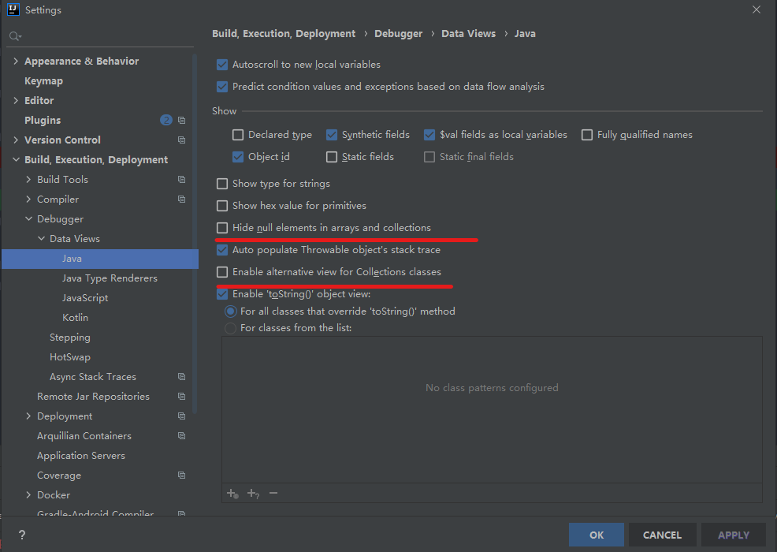Viewport: 777px width, 552px height.
Task: Expand the Compiler settings node
Action: pos(29,200)
